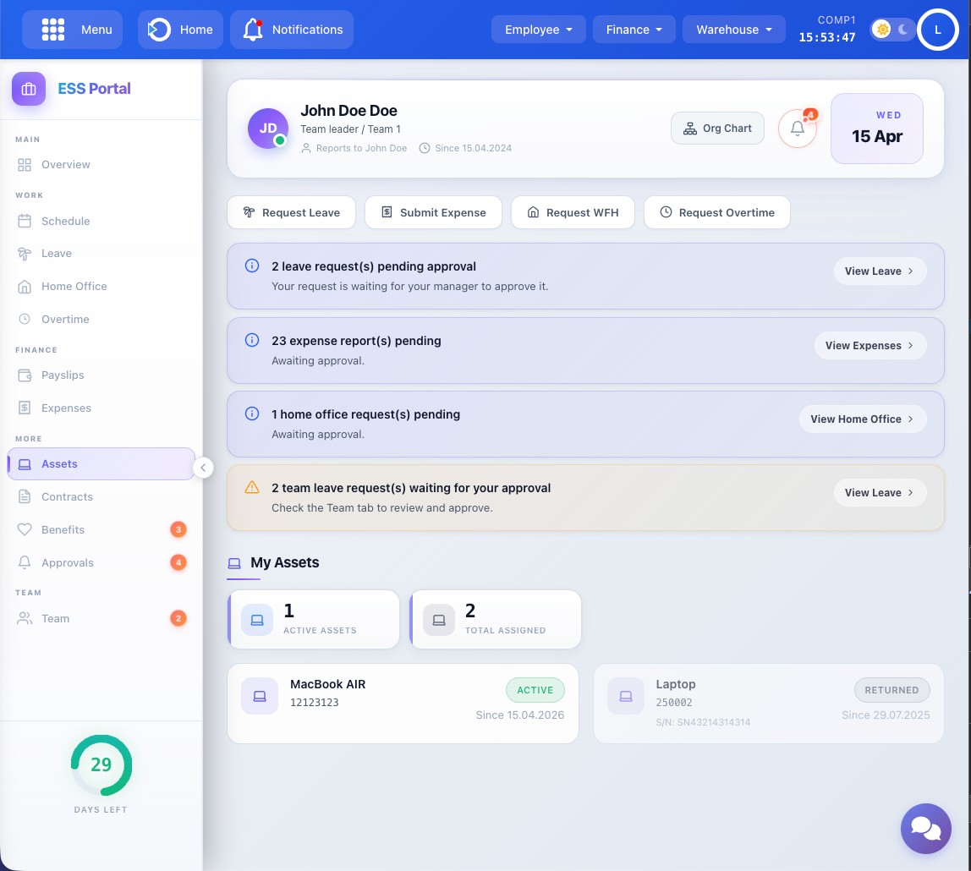Click the JD profile avatar
The image size is (971, 871).
click(268, 129)
